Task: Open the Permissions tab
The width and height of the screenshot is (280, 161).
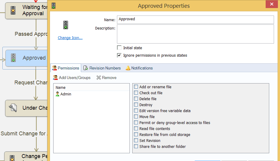Action: click(66, 68)
